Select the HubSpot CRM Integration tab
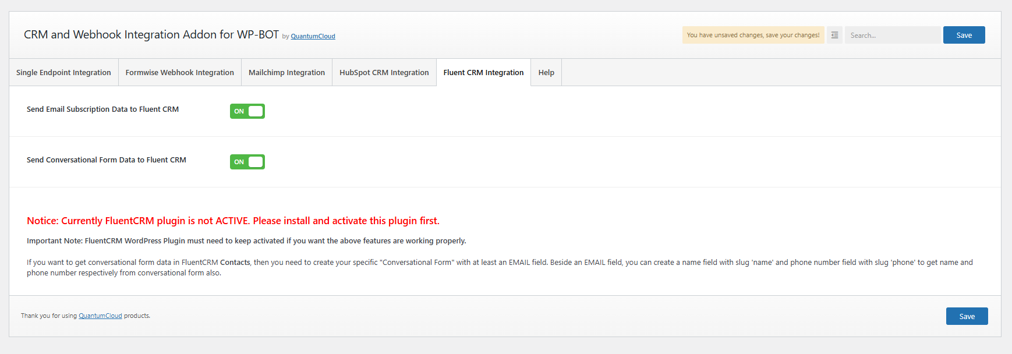1012x354 pixels. click(384, 72)
